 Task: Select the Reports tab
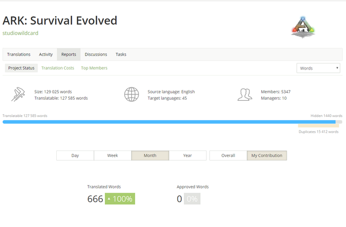(x=69, y=54)
